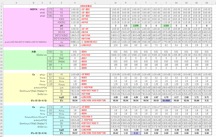Image resolution: width=216 pixels, height=137 pixels.
Task: Select the αy value '8.88E+14'
Action: 75,42
